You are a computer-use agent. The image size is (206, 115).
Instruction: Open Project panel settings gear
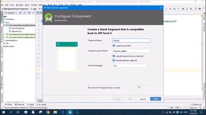click(x=29, y=13)
